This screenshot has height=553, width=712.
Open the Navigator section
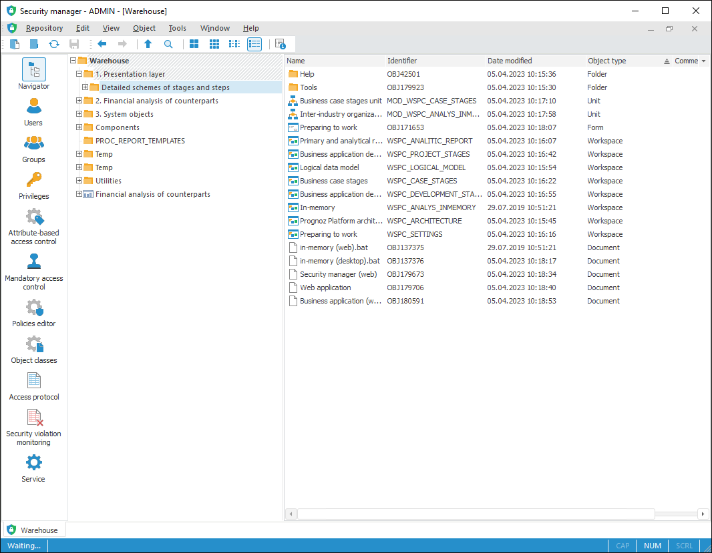33,73
